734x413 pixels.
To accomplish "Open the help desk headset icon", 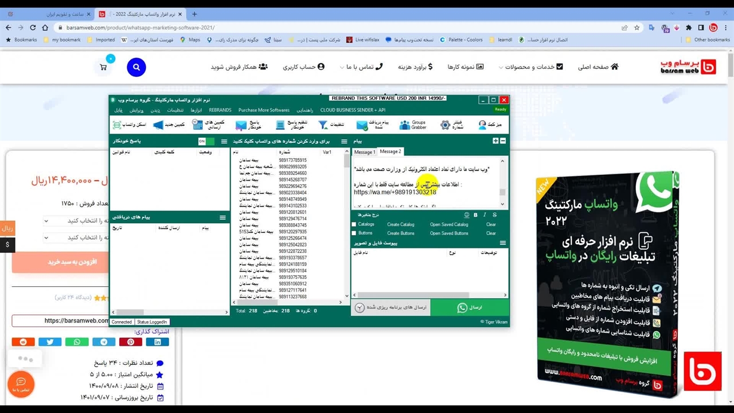I will click(x=482, y=124).
